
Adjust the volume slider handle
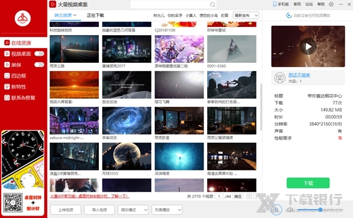(x=320, y=210)
